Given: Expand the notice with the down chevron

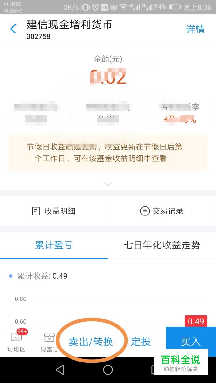Looking at the screenshot, I should pos(108,184).
